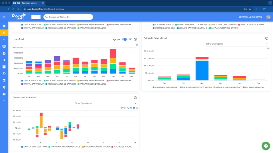273x153 pixels.
Task: Expand Filtrar Operadores in Faltas de Caixa Mensal
Action: coord(236,44)
